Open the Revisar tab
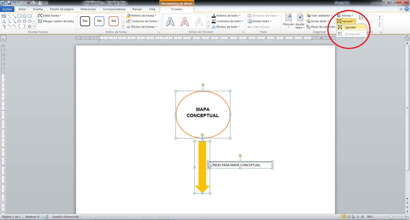This screenshot has height=220, width=410. point(137,9)
